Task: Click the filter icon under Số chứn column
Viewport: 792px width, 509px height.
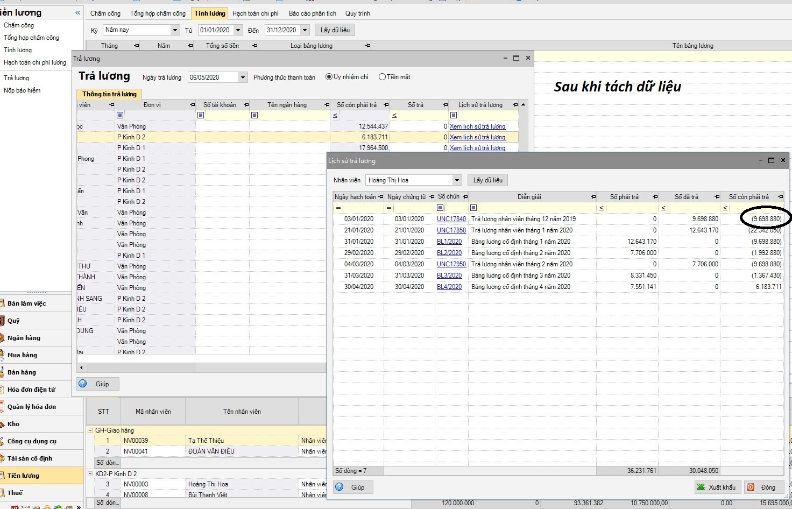Action: tap(440, 208)
